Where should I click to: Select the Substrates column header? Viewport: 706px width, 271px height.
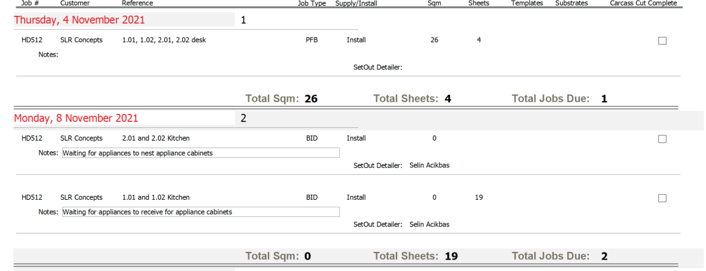point(572,3)
